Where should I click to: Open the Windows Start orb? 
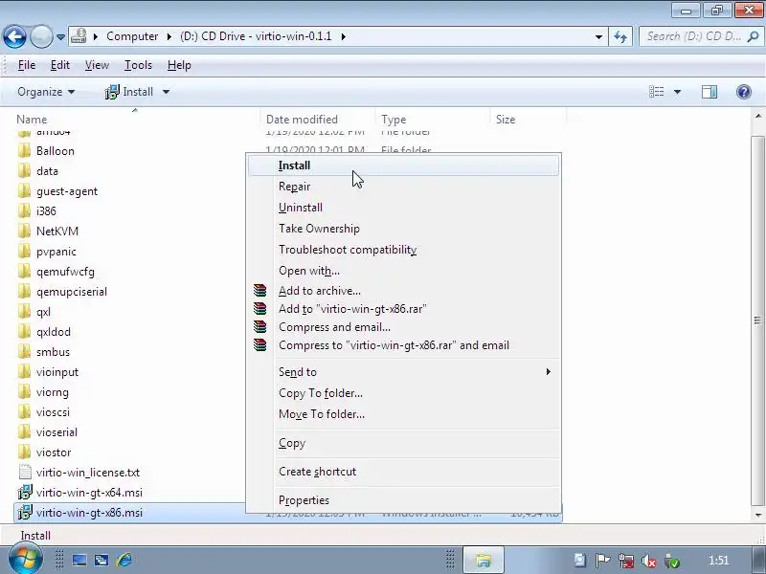click(25, 560)
